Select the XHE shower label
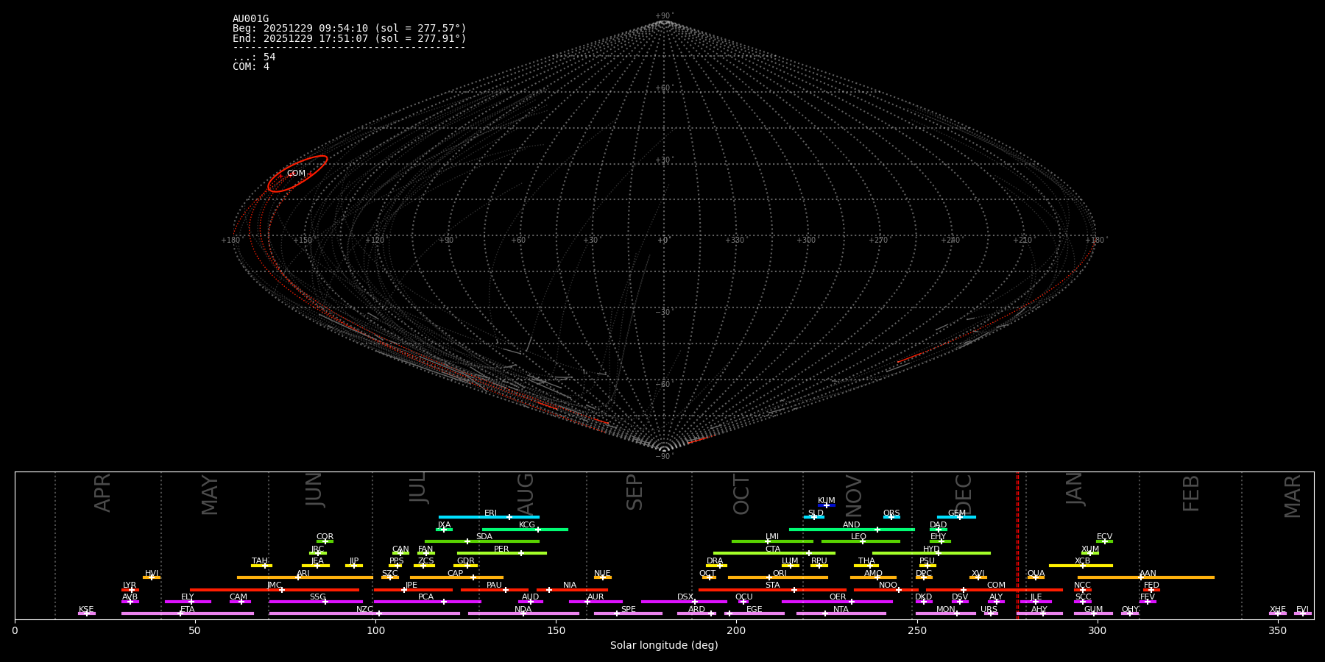 pos(1277,610)
